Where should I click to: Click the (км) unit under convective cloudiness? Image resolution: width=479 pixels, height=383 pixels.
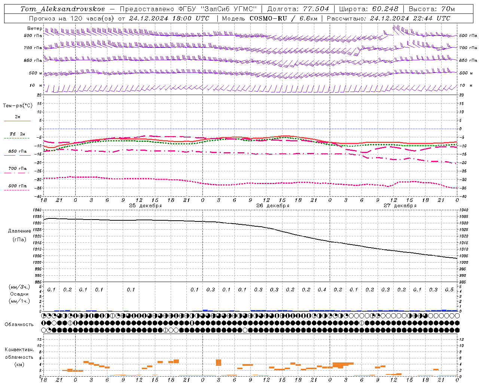[19, 364]
